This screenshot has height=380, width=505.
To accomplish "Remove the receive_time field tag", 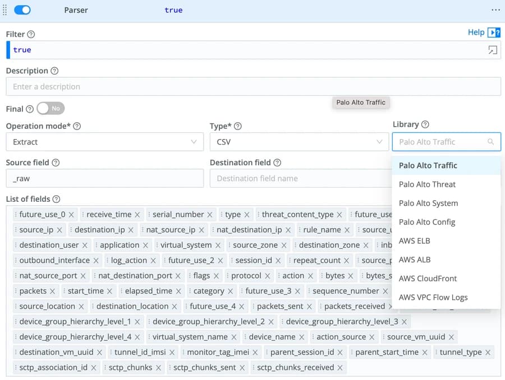I will coord(137,215).
